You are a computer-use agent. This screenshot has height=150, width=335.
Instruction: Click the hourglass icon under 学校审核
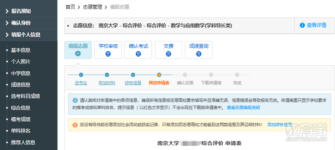click(108, 54)
